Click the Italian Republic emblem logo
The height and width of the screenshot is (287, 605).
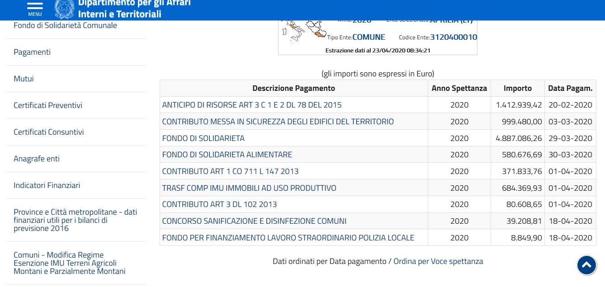[x=64, y=9]
